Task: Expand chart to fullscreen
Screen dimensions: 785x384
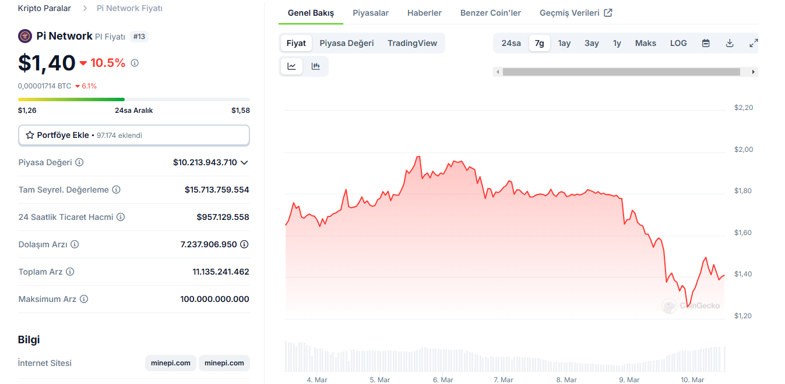Action: [x=754, y=43]
